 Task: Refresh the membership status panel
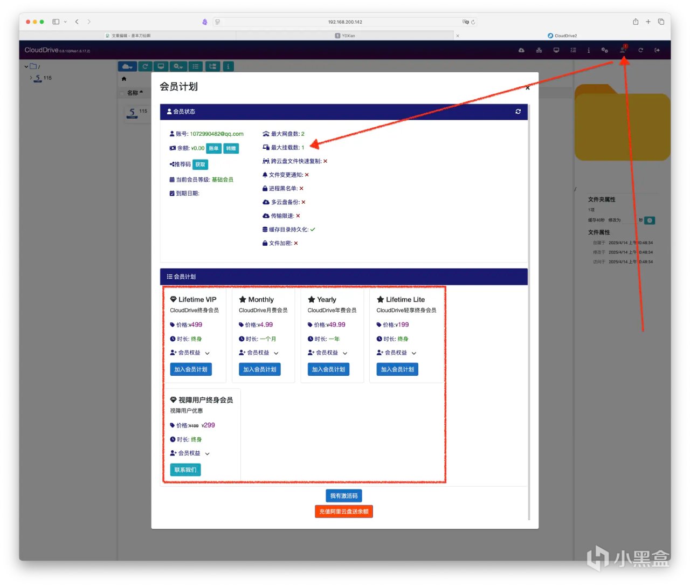[518, 112]
